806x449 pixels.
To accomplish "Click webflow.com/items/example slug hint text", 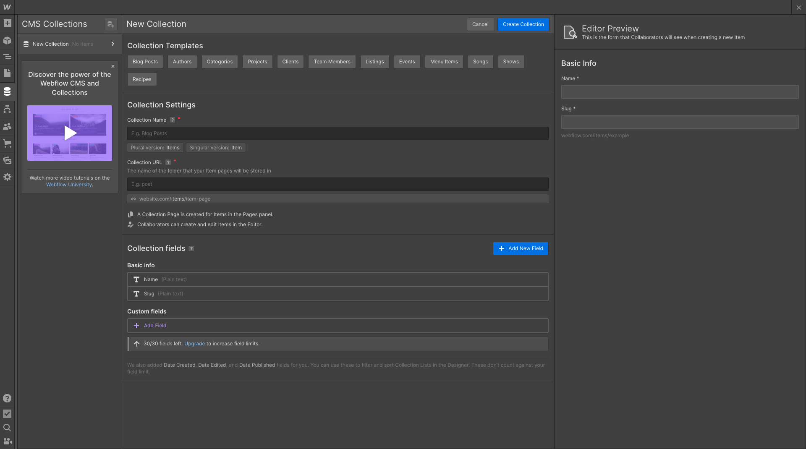I will pos(595,136).
